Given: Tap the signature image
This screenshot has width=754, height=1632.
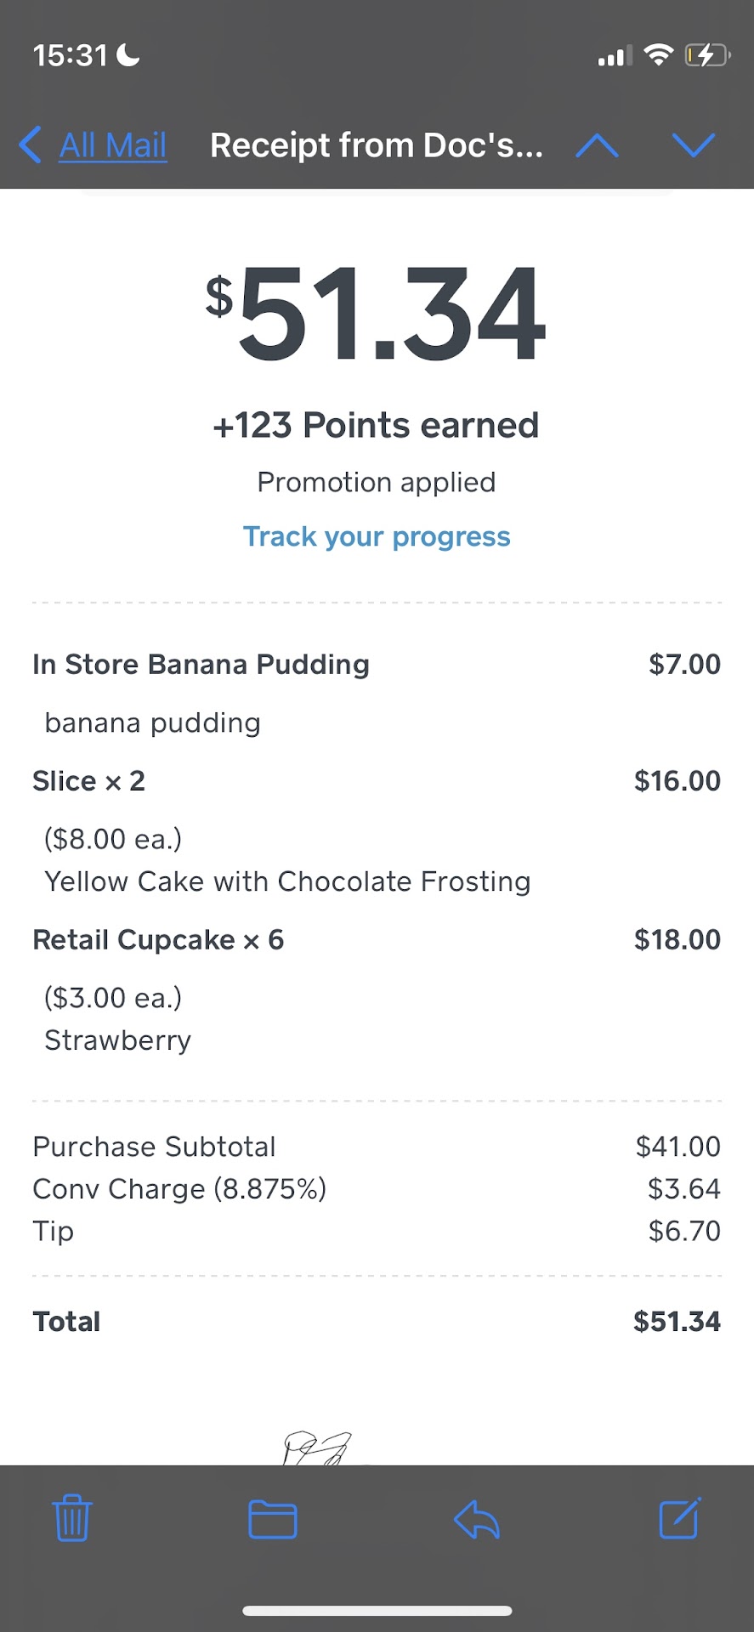Looking at the screenshot, I should [x=317, y=1447].
